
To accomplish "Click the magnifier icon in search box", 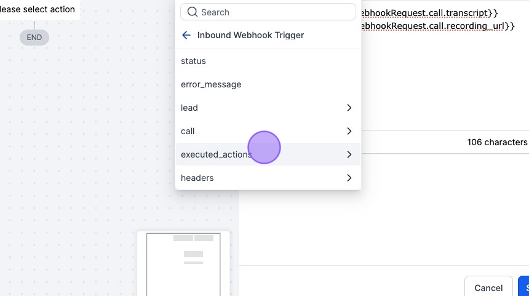I will click(193, 12).
